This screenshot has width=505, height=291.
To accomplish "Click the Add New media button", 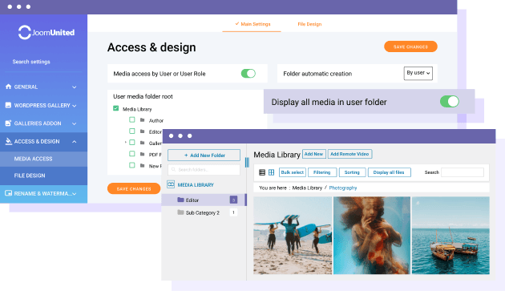I will click(313, 154).
